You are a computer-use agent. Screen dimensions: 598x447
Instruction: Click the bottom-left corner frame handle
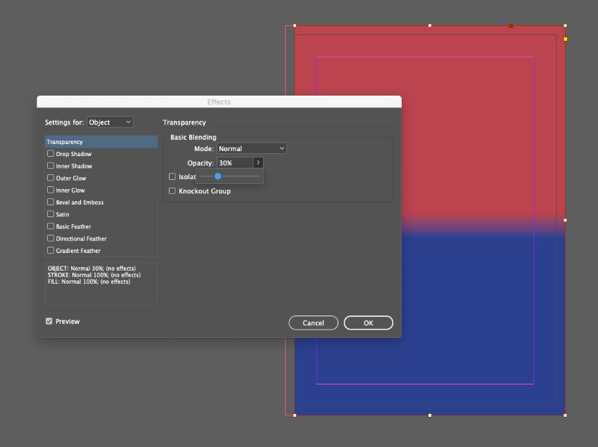[294, 415]
